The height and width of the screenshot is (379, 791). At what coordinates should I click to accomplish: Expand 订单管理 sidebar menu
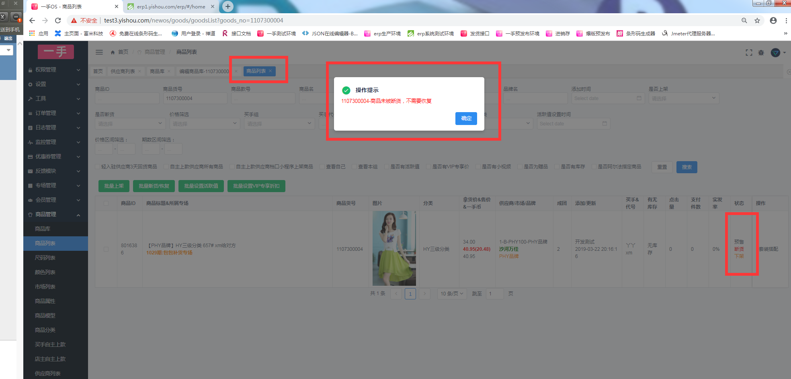click(55, 113)
